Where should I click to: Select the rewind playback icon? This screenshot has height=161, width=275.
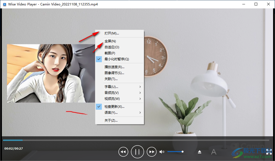pos(123,151)
